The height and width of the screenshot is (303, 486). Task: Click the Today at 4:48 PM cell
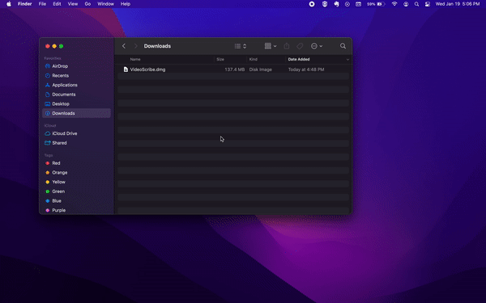click(306, 69)
